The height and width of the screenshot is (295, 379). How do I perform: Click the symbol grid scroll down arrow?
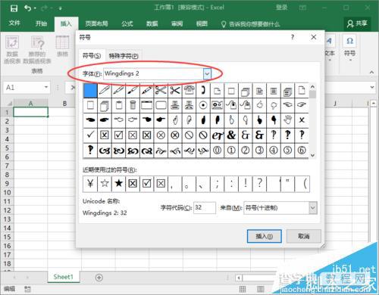click(x=312, y=155)
